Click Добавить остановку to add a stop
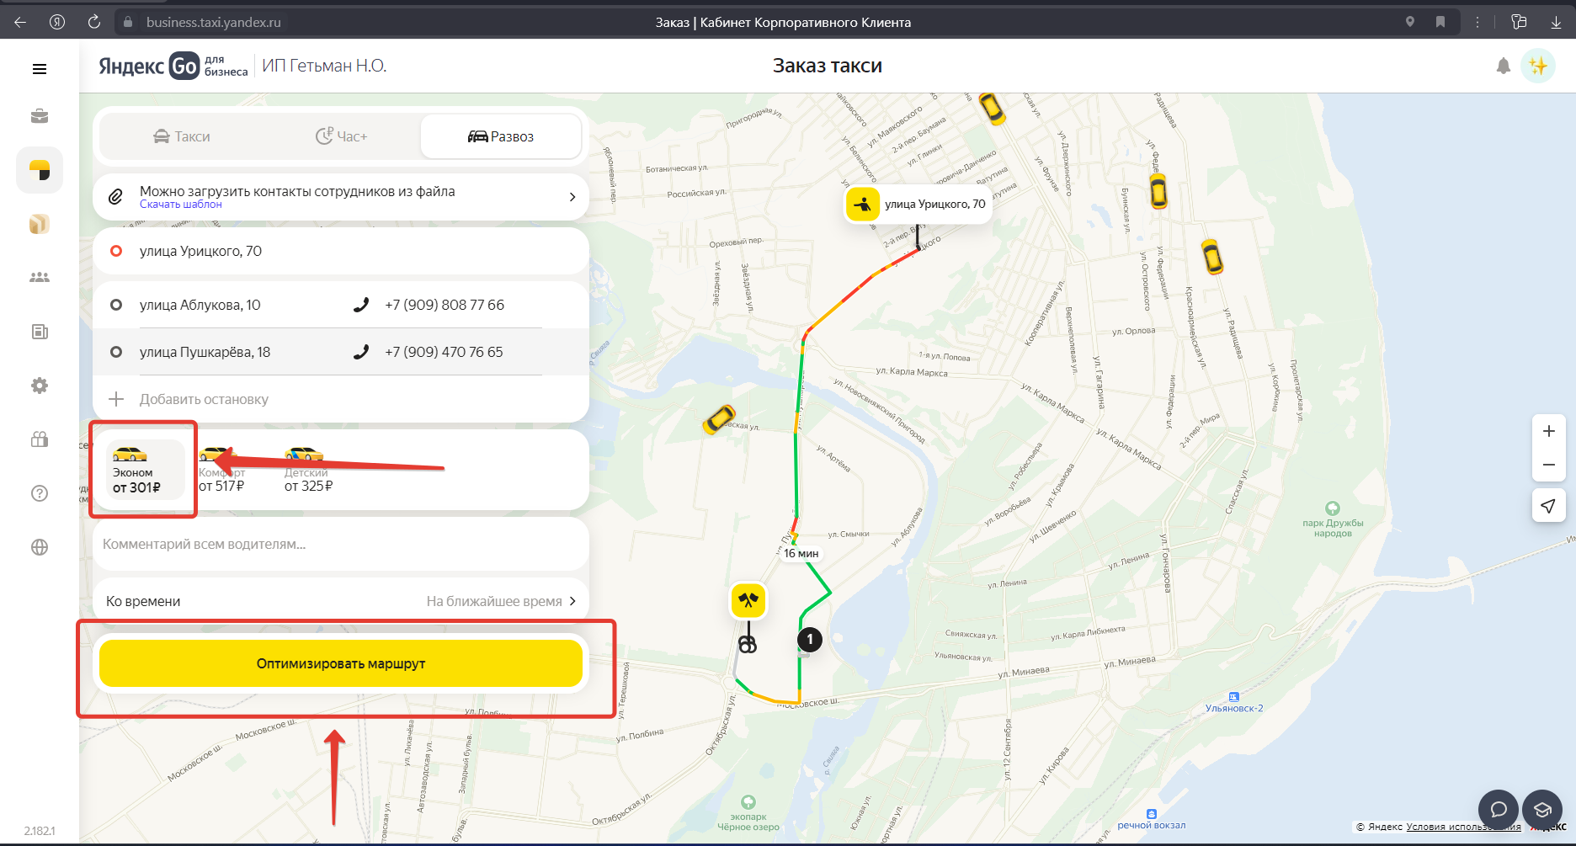 [204, 399]
